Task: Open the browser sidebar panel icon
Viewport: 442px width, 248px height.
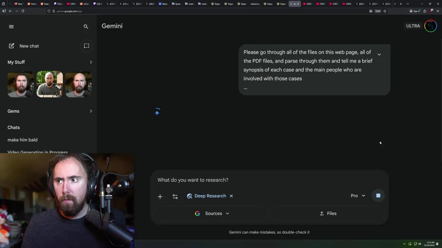Action: pyautogui.click(x=4, y=11)
